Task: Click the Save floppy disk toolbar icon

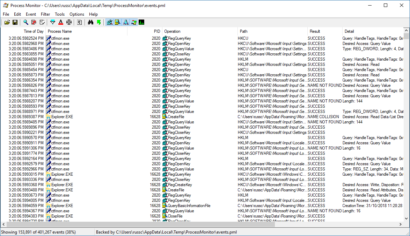Action: 15,22
